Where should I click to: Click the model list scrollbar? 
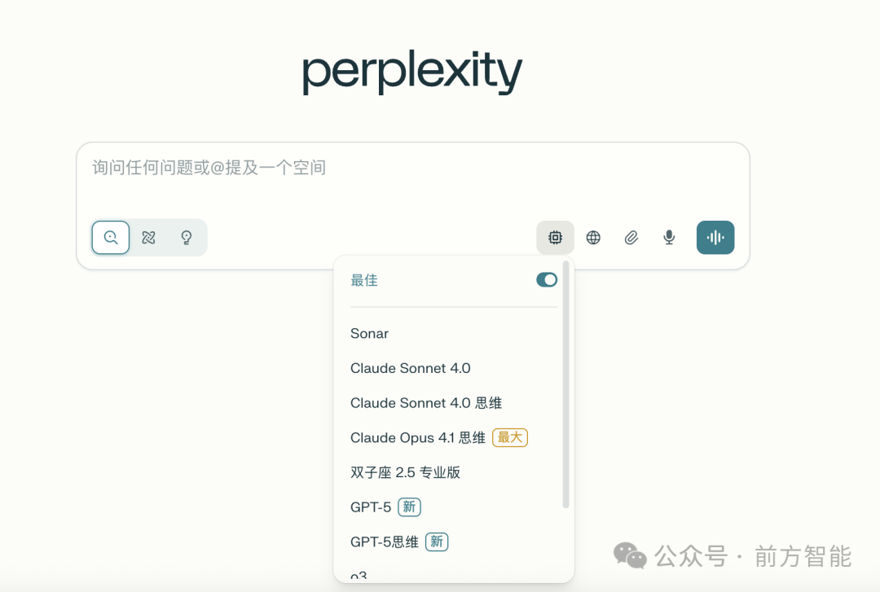565,384
